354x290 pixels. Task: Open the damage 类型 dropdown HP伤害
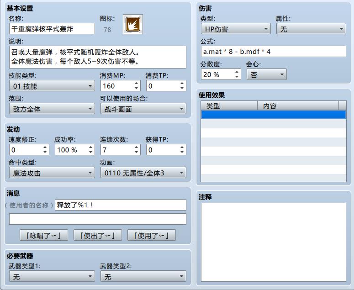(236, 29)
